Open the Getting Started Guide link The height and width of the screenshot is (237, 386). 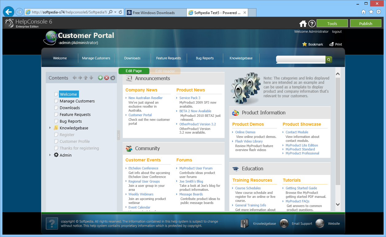point(301,188)
